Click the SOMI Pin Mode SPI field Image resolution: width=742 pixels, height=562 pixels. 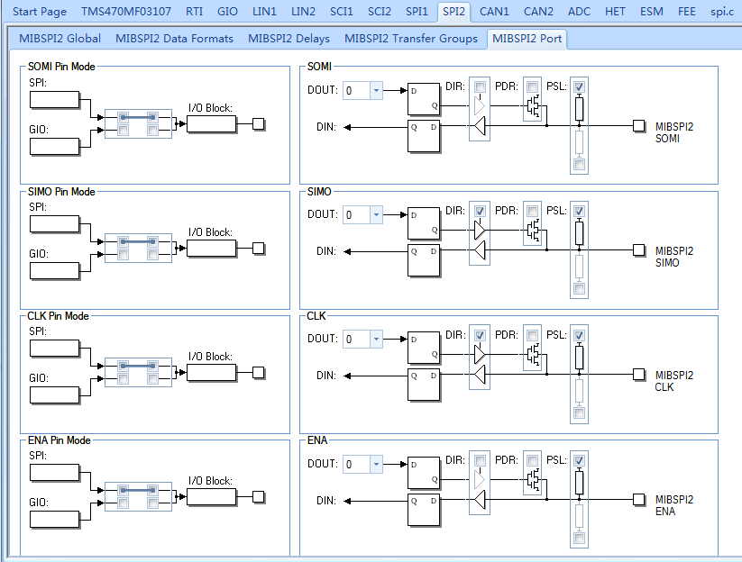click(x=54, y=100)
